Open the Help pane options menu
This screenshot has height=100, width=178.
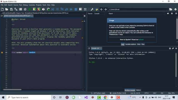coord(176,14)
